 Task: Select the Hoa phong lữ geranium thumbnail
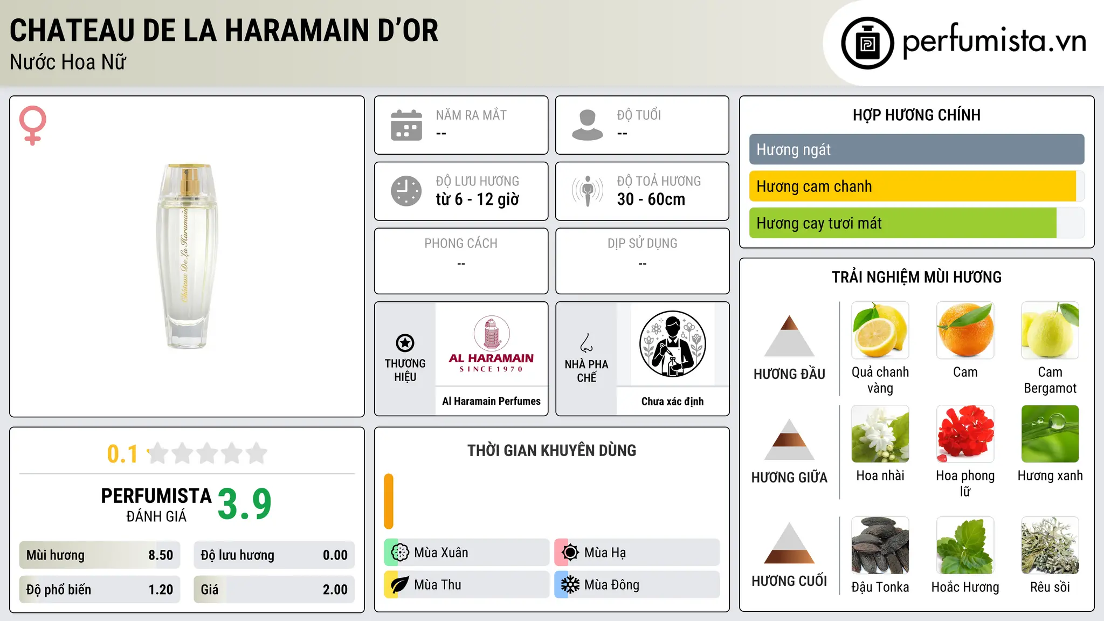tap(965, 434)
